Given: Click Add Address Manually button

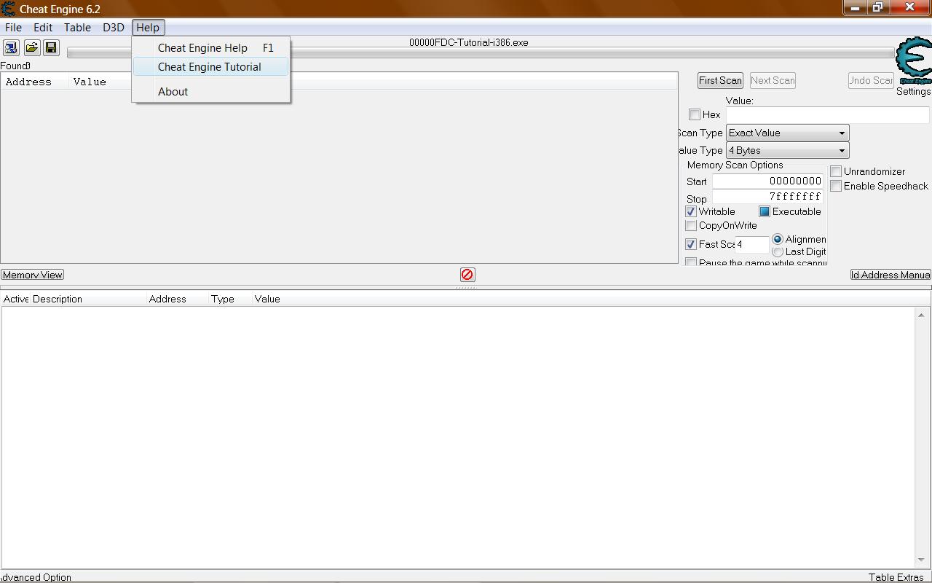Looking at the screenshot, I should point(890,275).
